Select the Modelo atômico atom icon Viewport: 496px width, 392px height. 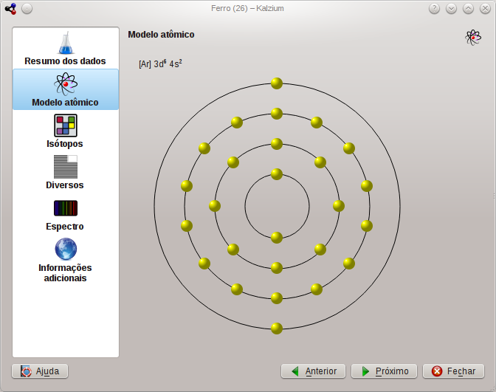point(66,83)
